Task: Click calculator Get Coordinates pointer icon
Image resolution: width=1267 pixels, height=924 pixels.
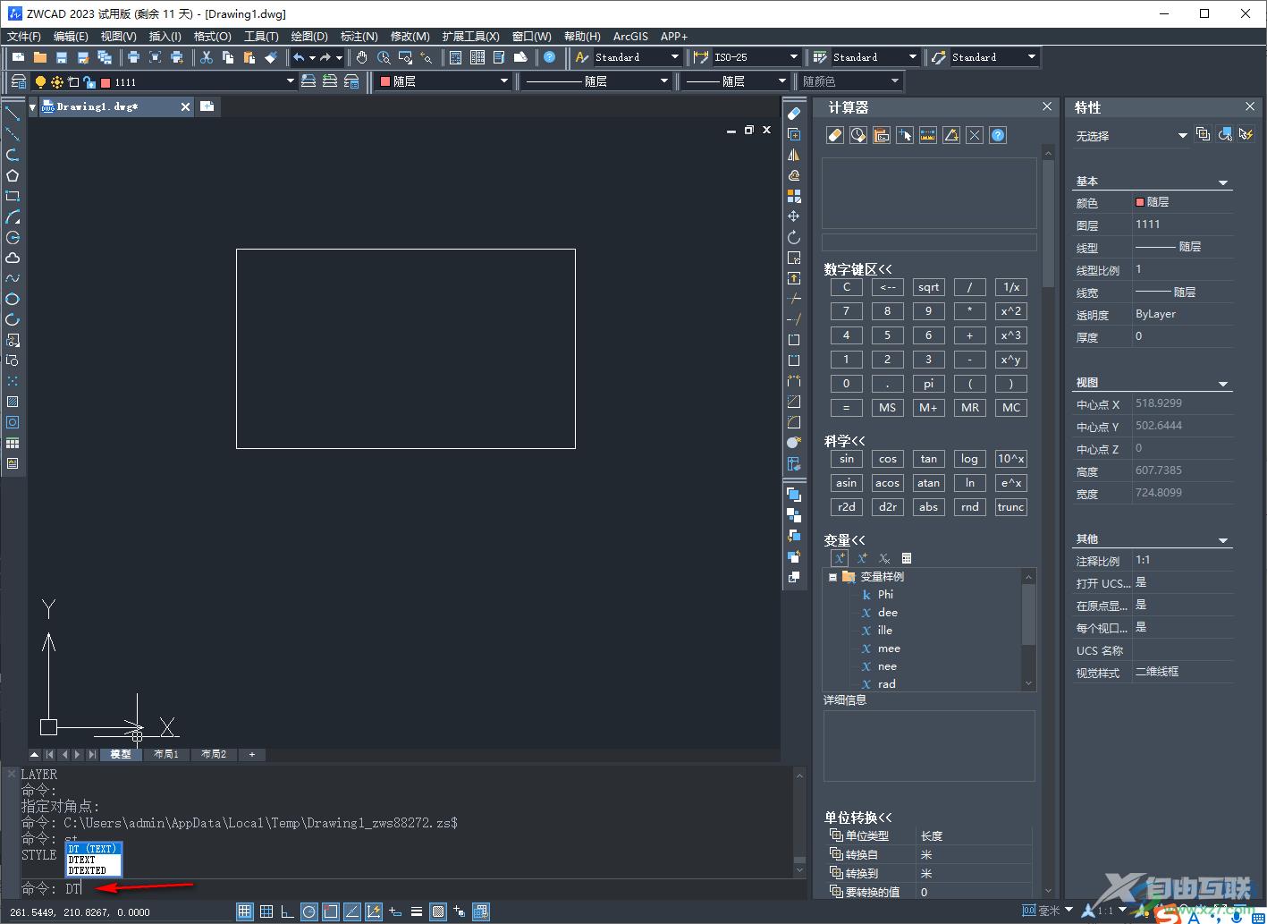Action: pyautogui.click(x=905, y=135)
